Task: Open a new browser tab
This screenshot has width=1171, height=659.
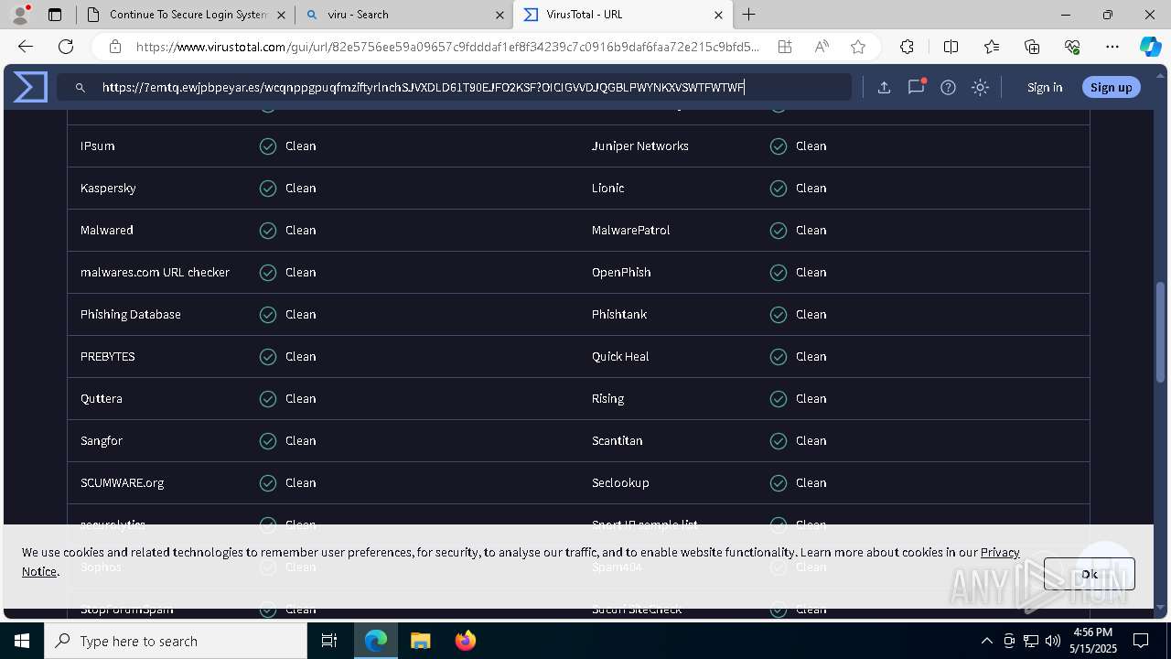Action: tap(749, 15)
